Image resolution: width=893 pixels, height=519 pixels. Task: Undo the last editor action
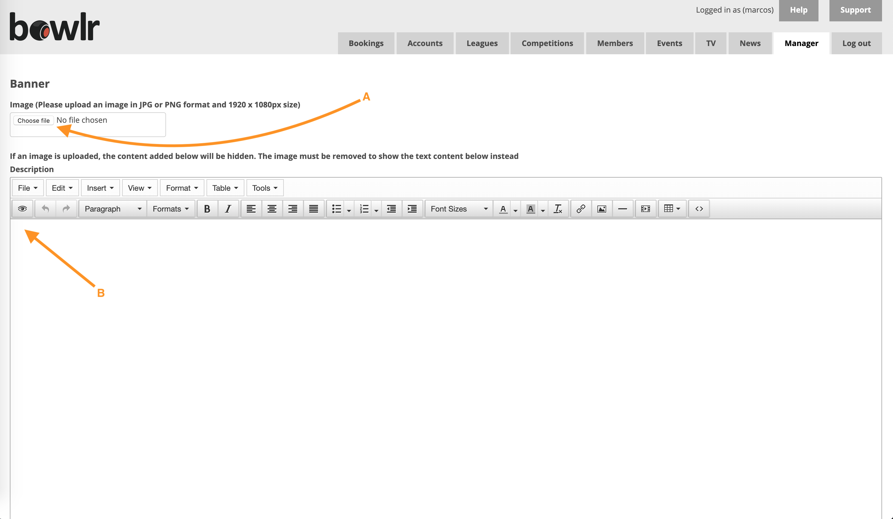point(45,209)
